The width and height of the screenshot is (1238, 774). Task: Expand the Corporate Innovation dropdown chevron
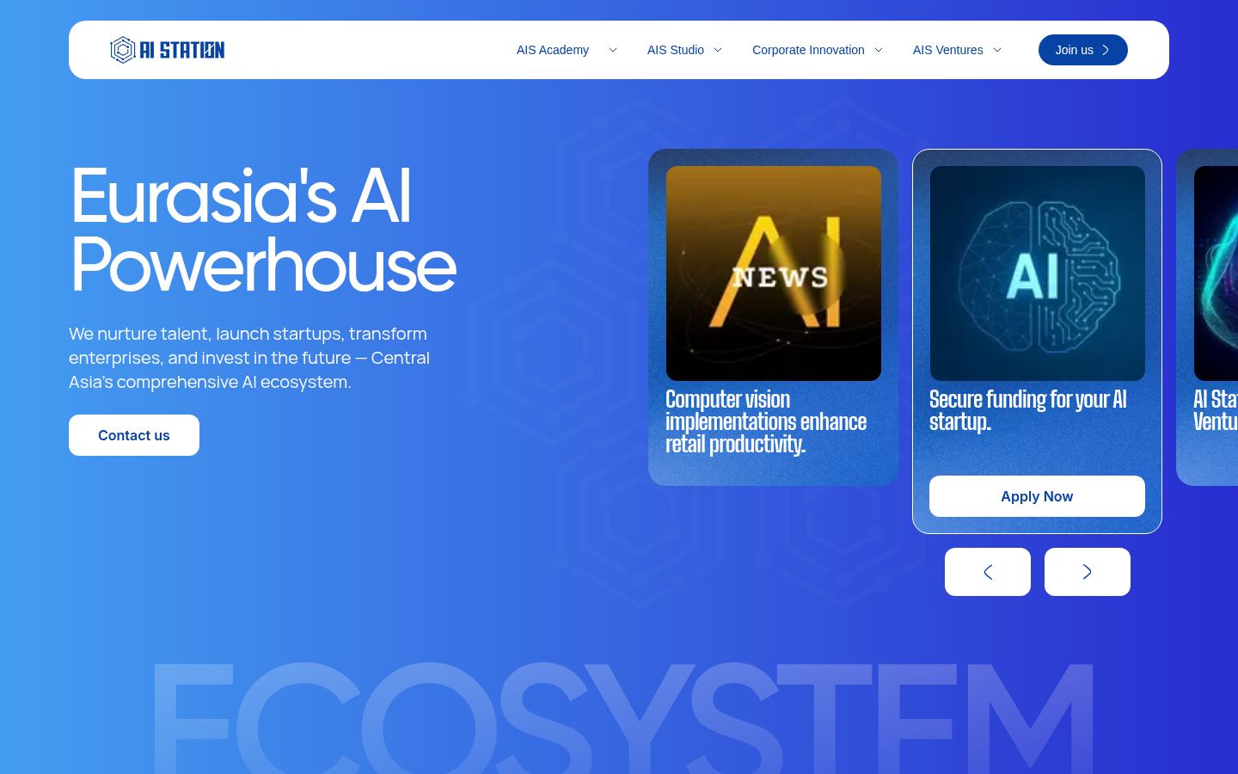879,50
